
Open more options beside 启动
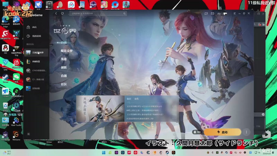(x=247, y=132)
